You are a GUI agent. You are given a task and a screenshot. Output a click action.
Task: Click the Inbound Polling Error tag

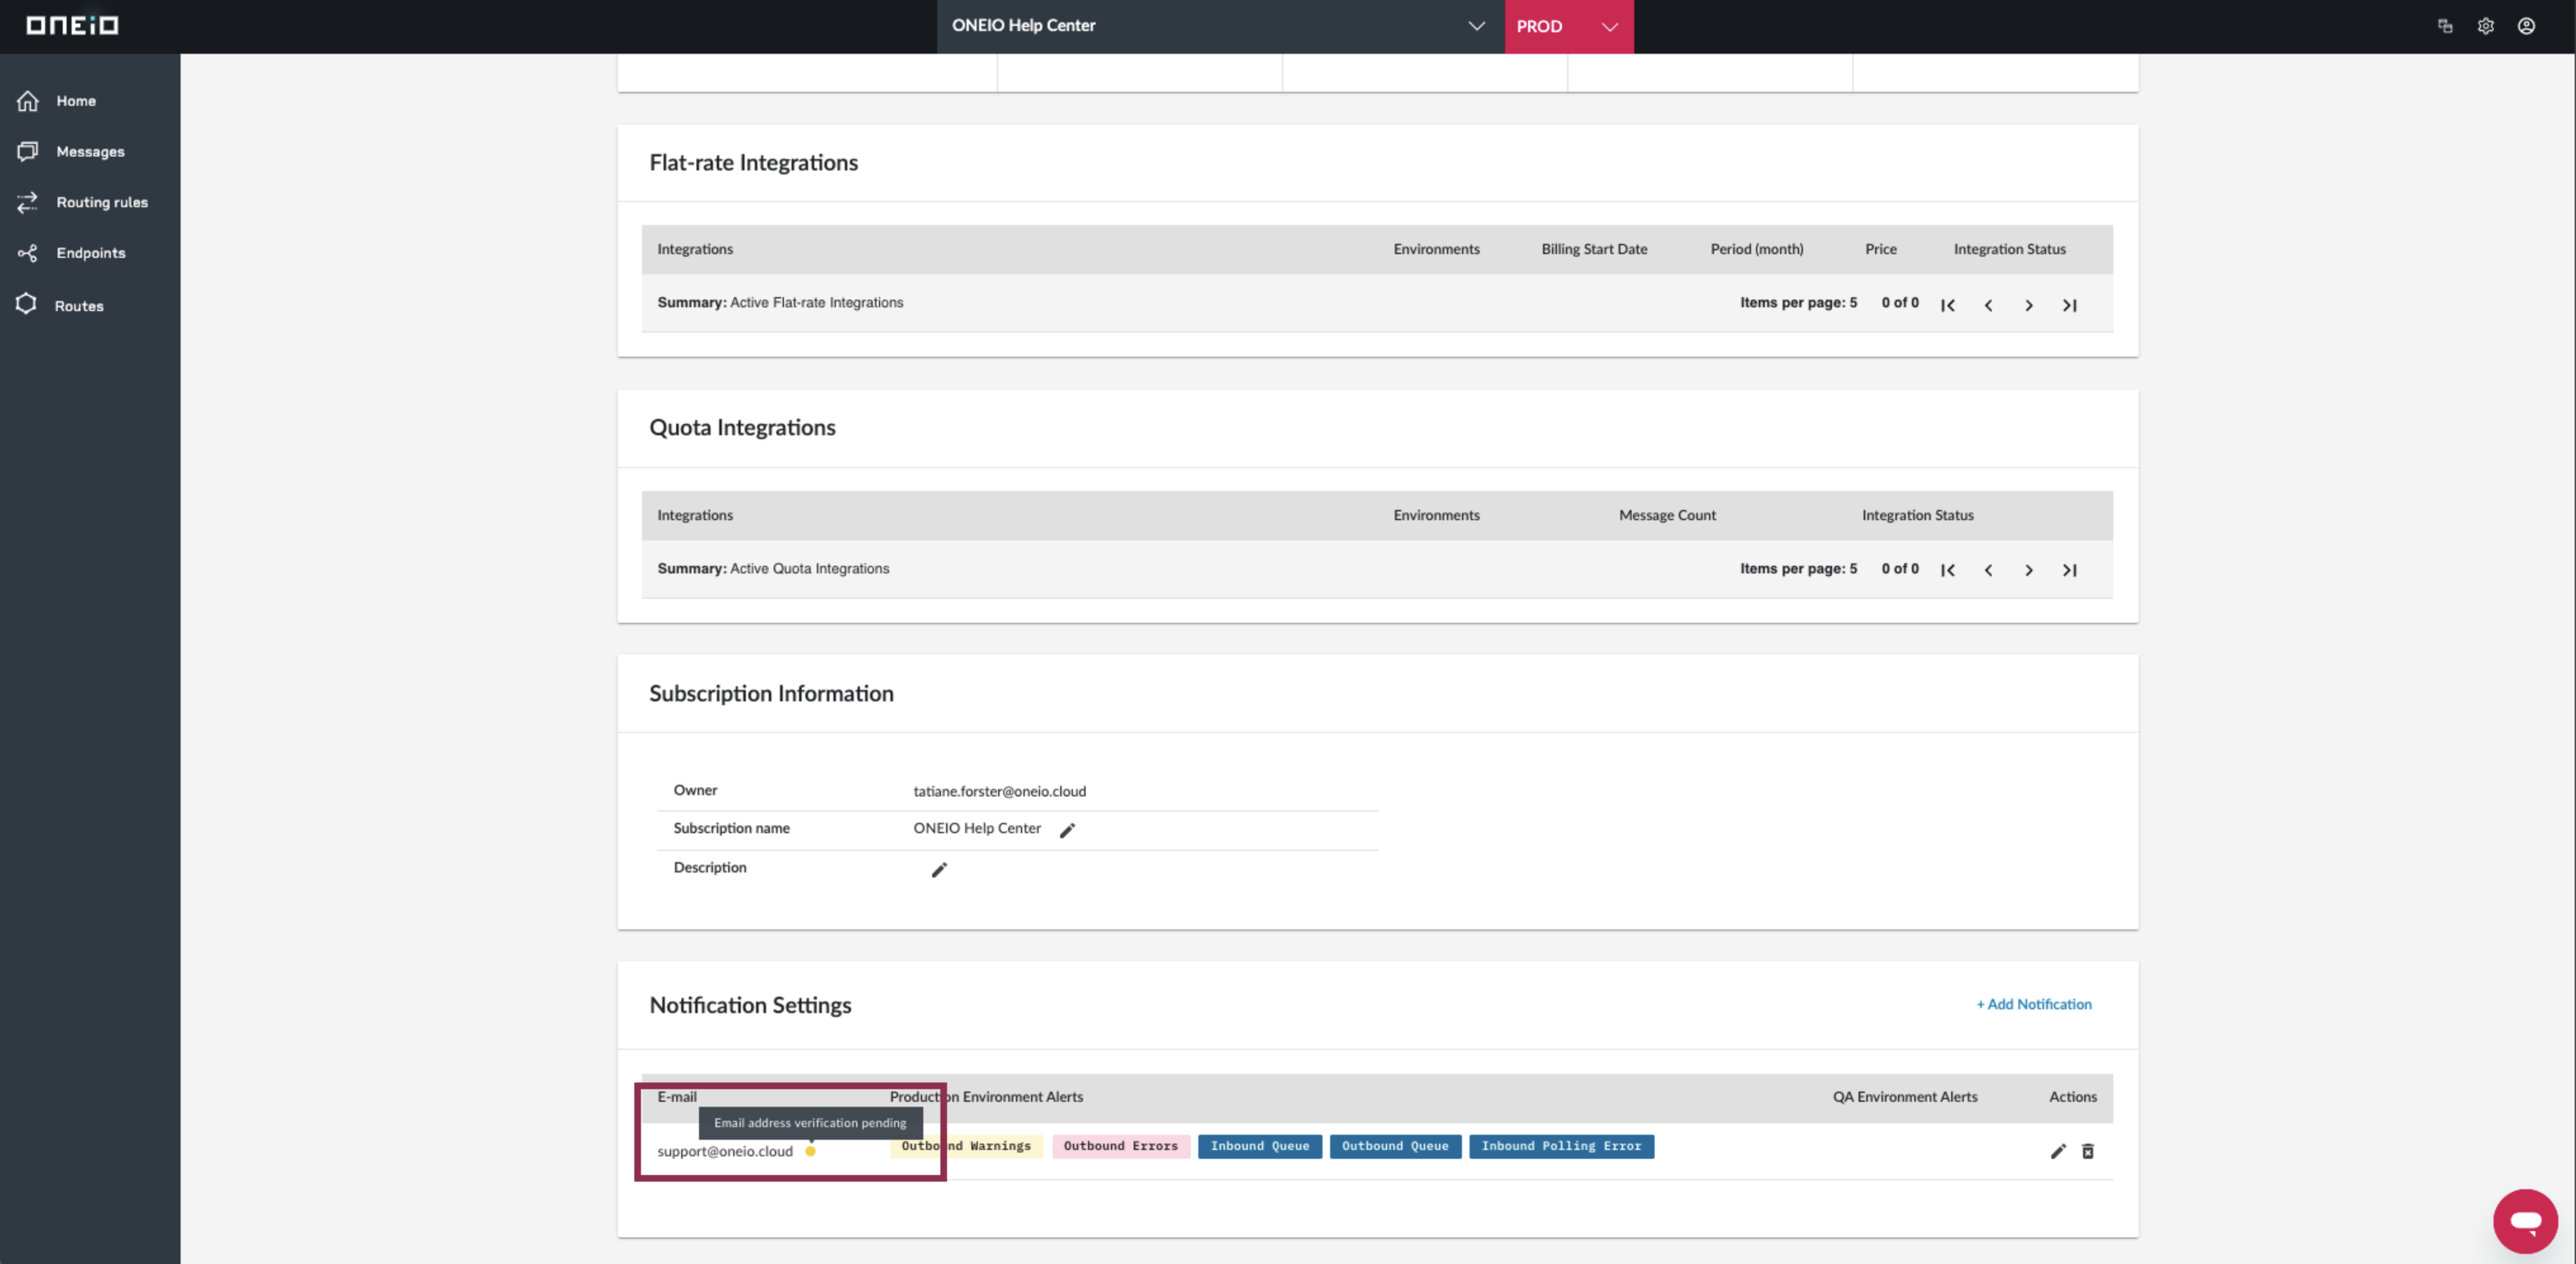point(1561,1146)
